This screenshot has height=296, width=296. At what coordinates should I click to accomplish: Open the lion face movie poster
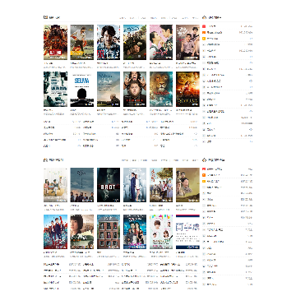click(161, 89)
